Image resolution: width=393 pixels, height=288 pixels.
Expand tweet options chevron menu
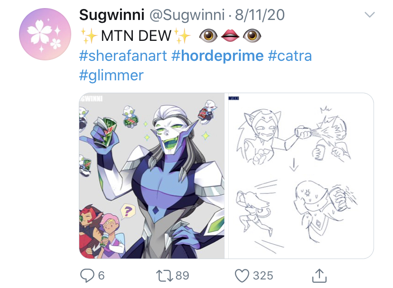369,15
